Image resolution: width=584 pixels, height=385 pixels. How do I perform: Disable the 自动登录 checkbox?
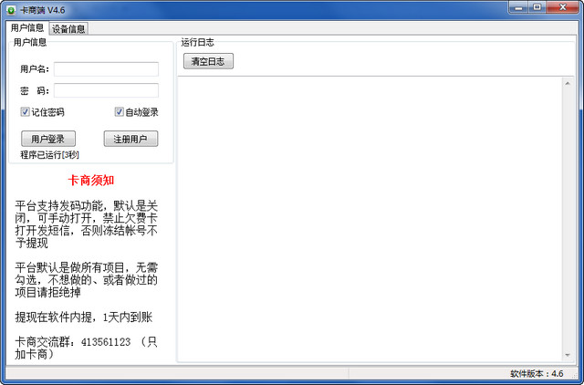coord(120,112)
